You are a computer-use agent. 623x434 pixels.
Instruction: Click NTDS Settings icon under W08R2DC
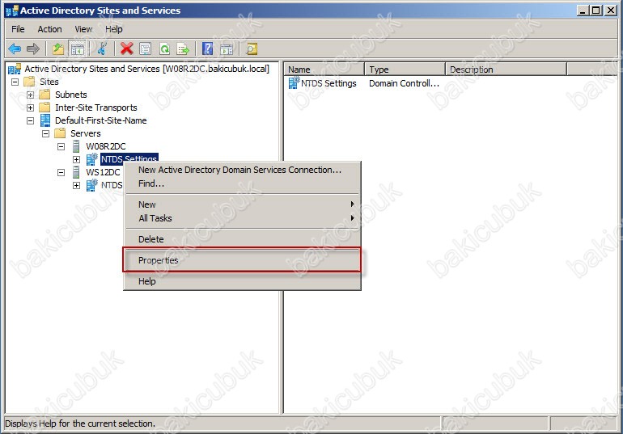[x=91, y=159]
